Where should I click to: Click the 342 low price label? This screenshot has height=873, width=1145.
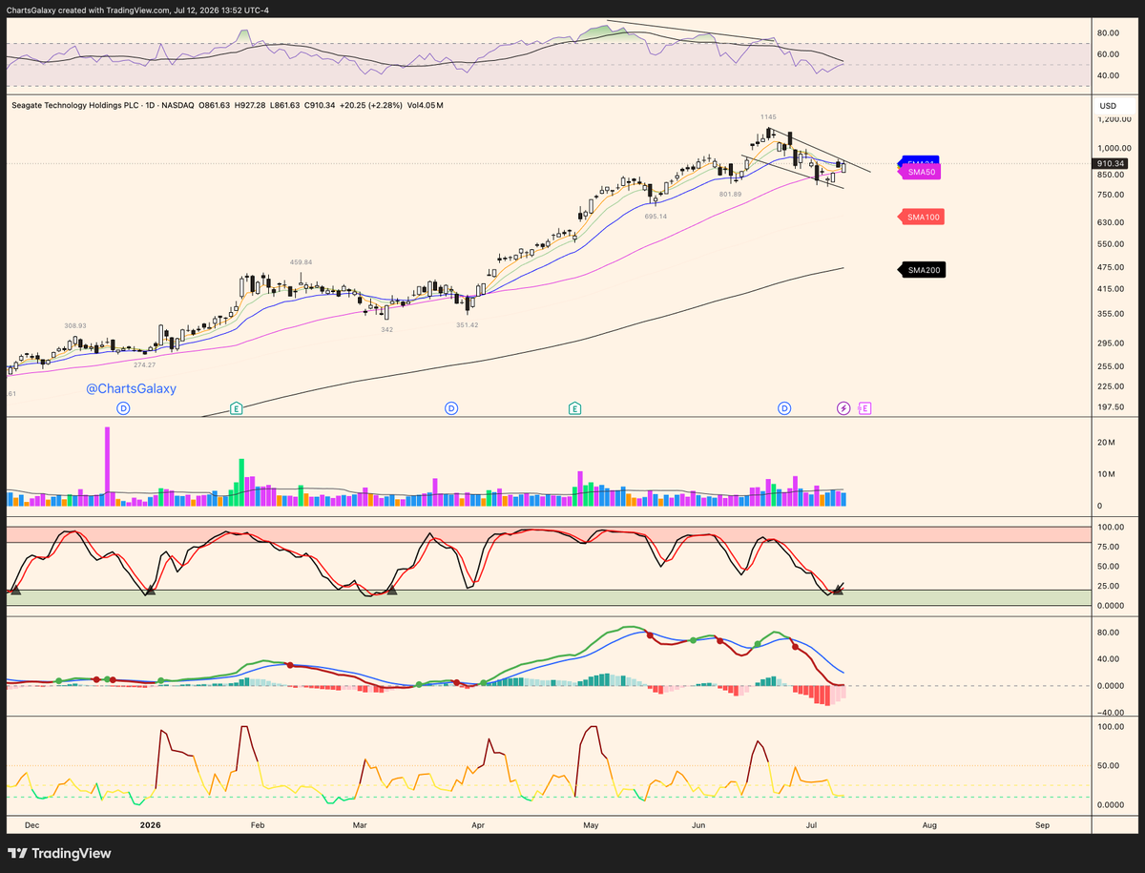[386, 329]
